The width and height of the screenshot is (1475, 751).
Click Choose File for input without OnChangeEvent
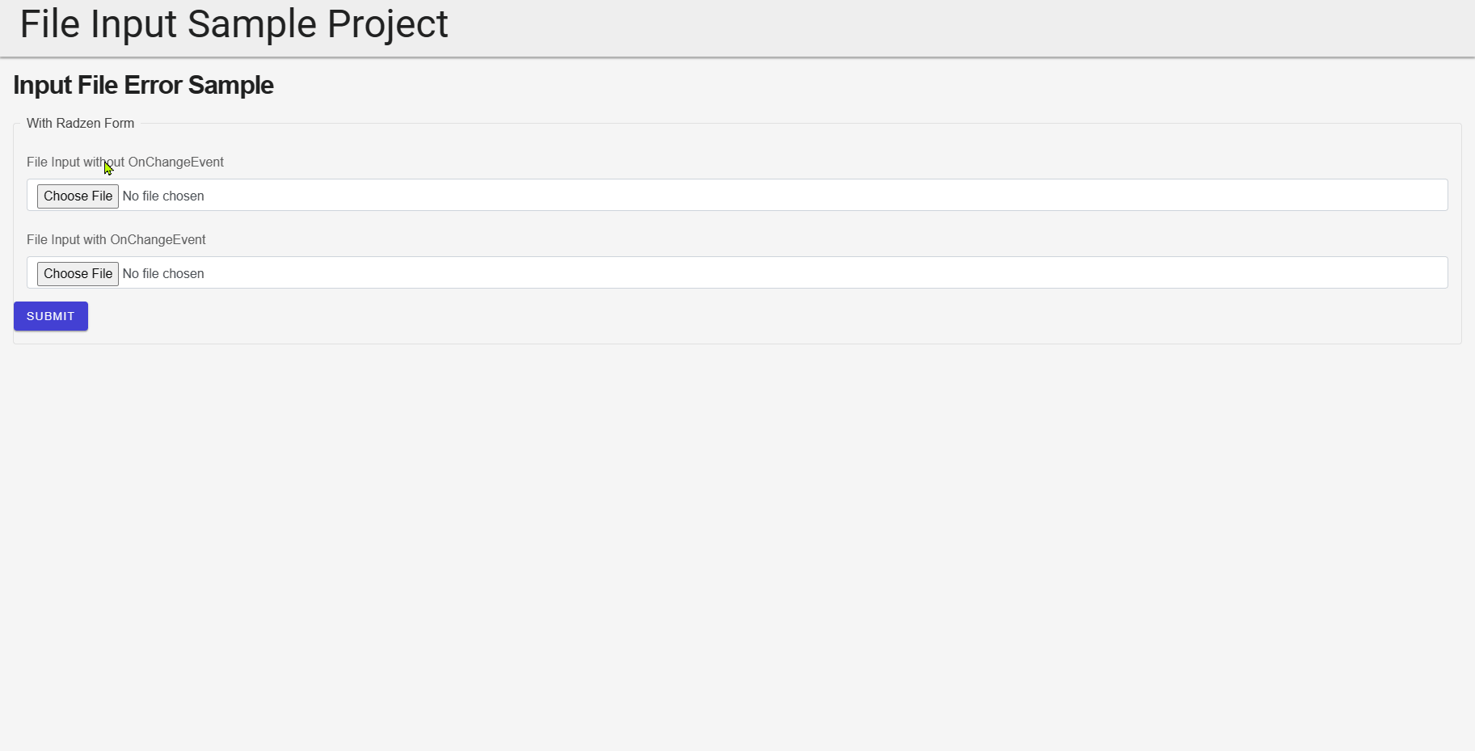click(x=77, y=196)
